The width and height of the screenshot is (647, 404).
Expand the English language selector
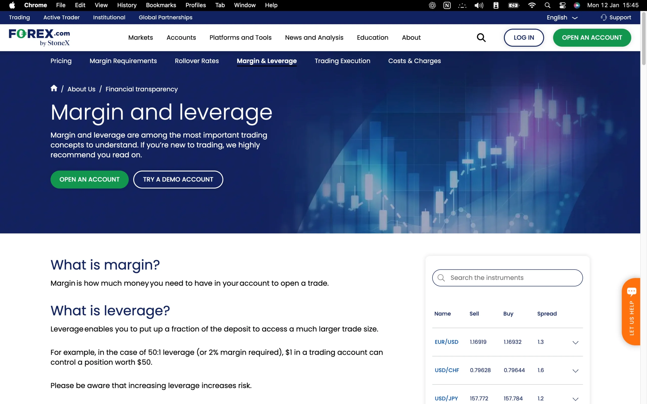click(561, 17)
